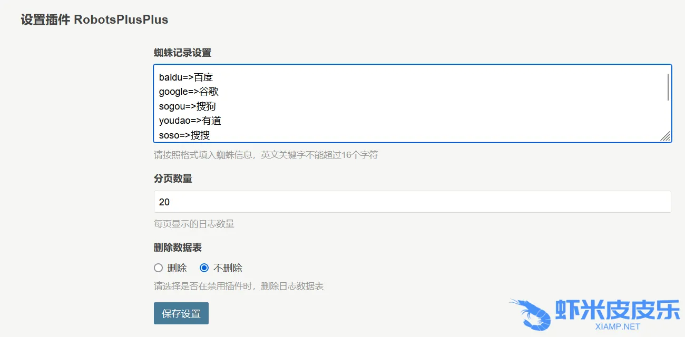The width and height of the screenshot is (685, 337).
Task: Click the 删除数据表 label
Action: 178,247
